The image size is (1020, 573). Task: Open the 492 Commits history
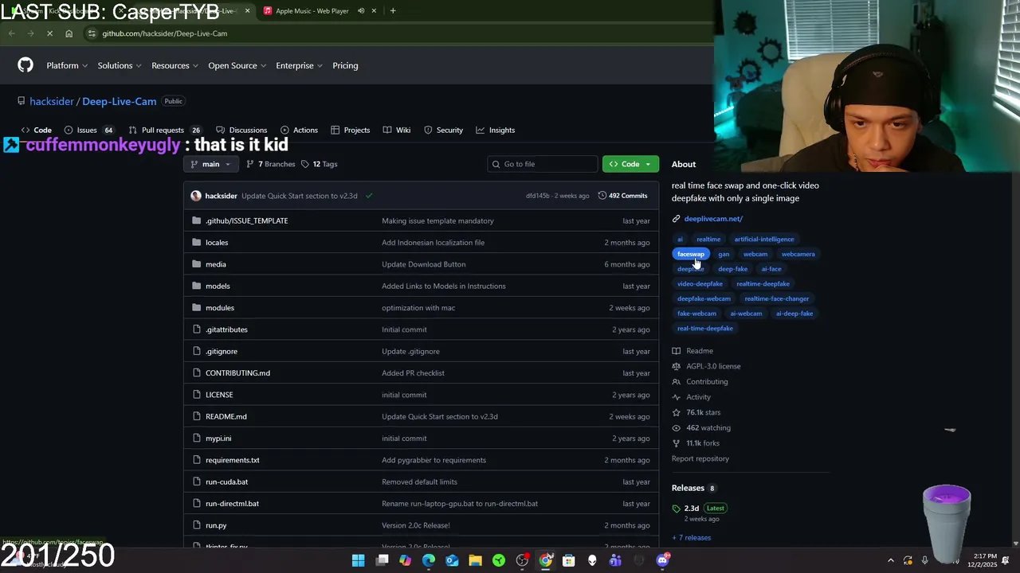point(622,196)
